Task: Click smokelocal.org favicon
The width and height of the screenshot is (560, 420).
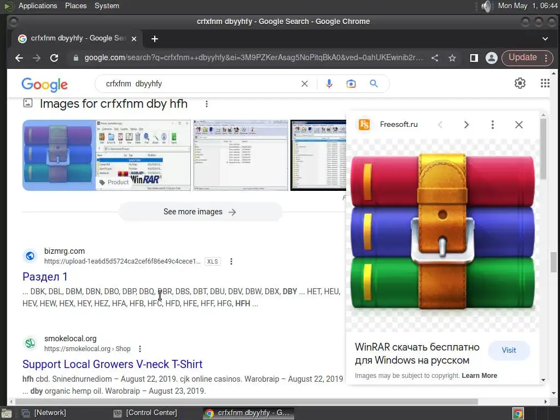Action: 31,343
